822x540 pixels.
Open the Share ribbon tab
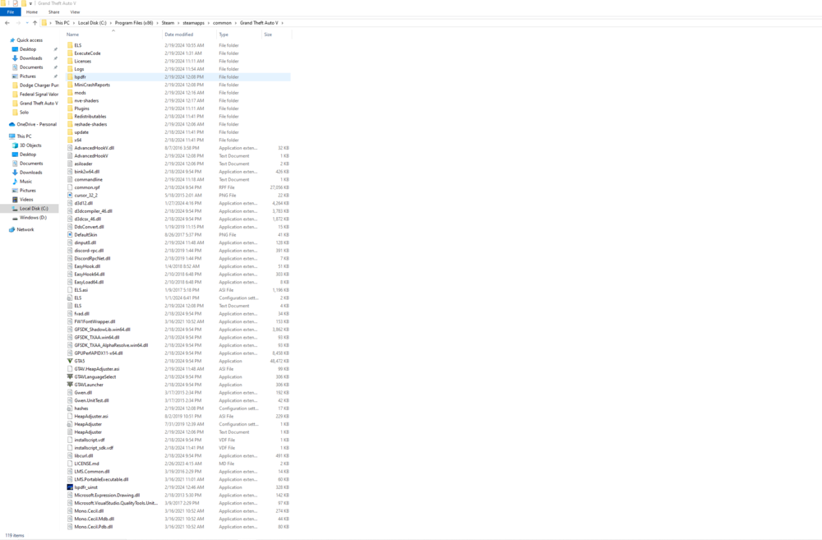[54, 12]
